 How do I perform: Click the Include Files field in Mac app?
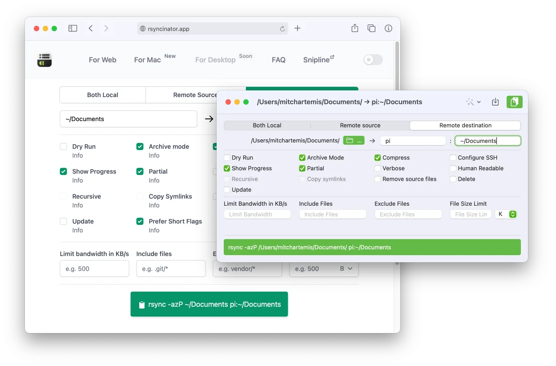coord(333,214)
